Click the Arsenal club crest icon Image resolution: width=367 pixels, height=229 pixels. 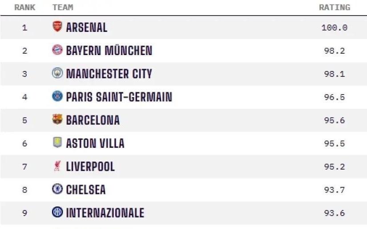[57, 27]
